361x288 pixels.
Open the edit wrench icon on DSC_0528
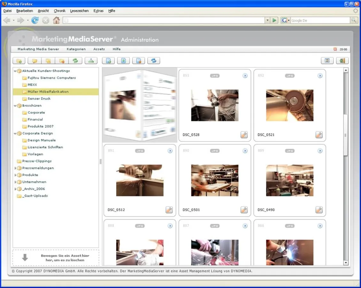click(x=244, y=135)
